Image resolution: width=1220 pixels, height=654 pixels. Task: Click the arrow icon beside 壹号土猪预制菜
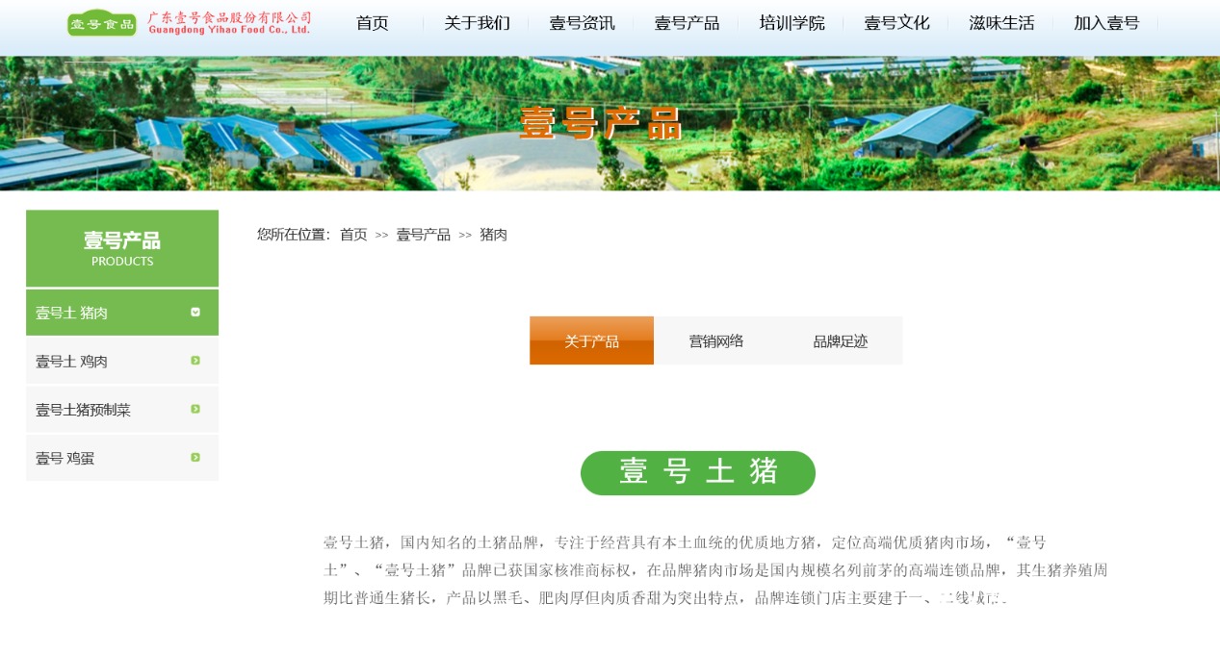195,409
